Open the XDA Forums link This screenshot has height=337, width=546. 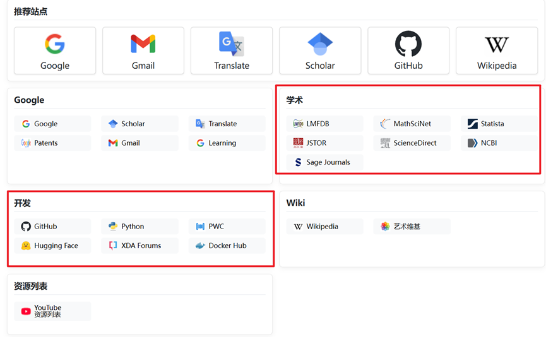(x=141, y=245)
